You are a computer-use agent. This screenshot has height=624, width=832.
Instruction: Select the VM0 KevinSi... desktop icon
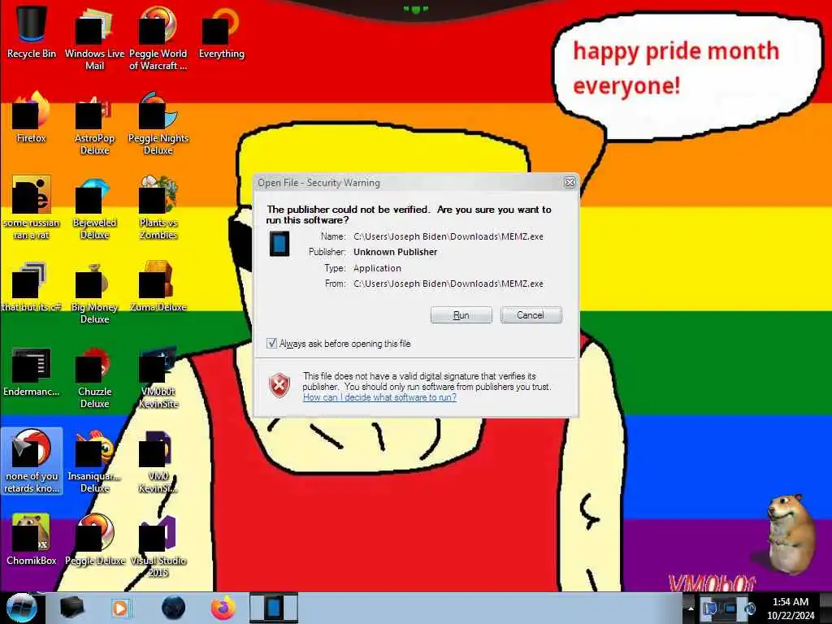[158, 461]
